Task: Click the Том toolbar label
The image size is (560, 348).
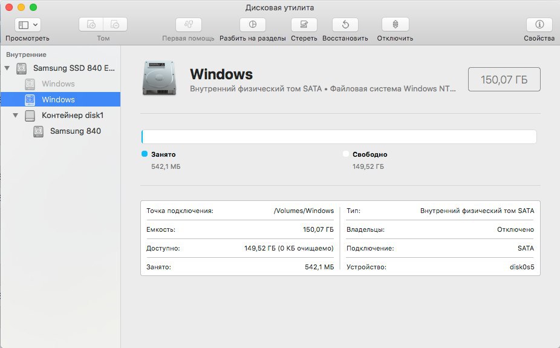Action: [103, 38]
